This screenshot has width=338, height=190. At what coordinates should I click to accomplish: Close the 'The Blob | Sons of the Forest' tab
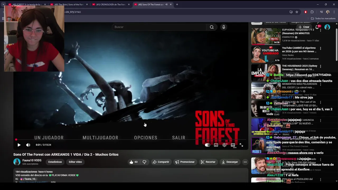[87, 4]
